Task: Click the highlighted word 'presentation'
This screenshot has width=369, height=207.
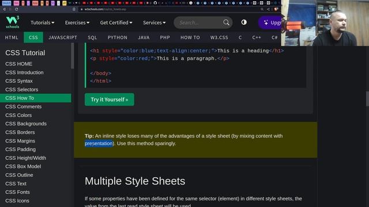Action: point(99,143)
